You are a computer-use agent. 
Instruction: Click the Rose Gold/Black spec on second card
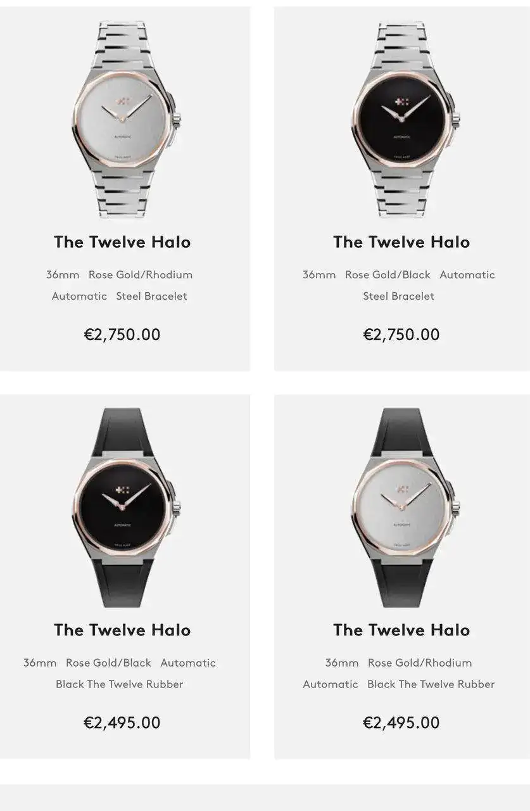tap(388, 275)
